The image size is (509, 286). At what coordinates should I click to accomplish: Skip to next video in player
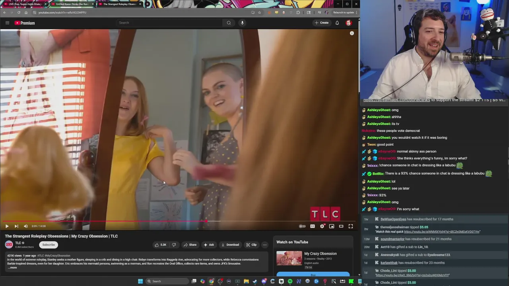[x=16, y=226]
